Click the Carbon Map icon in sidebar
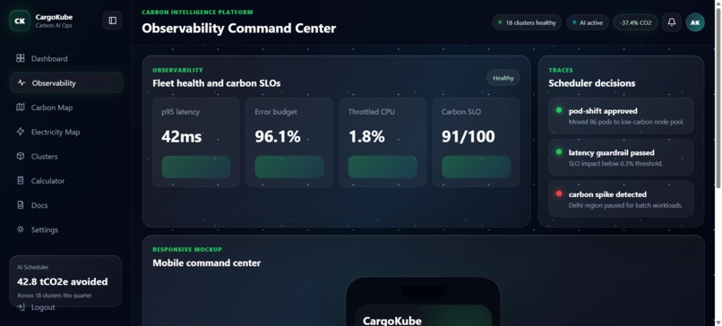 point(21,107)
